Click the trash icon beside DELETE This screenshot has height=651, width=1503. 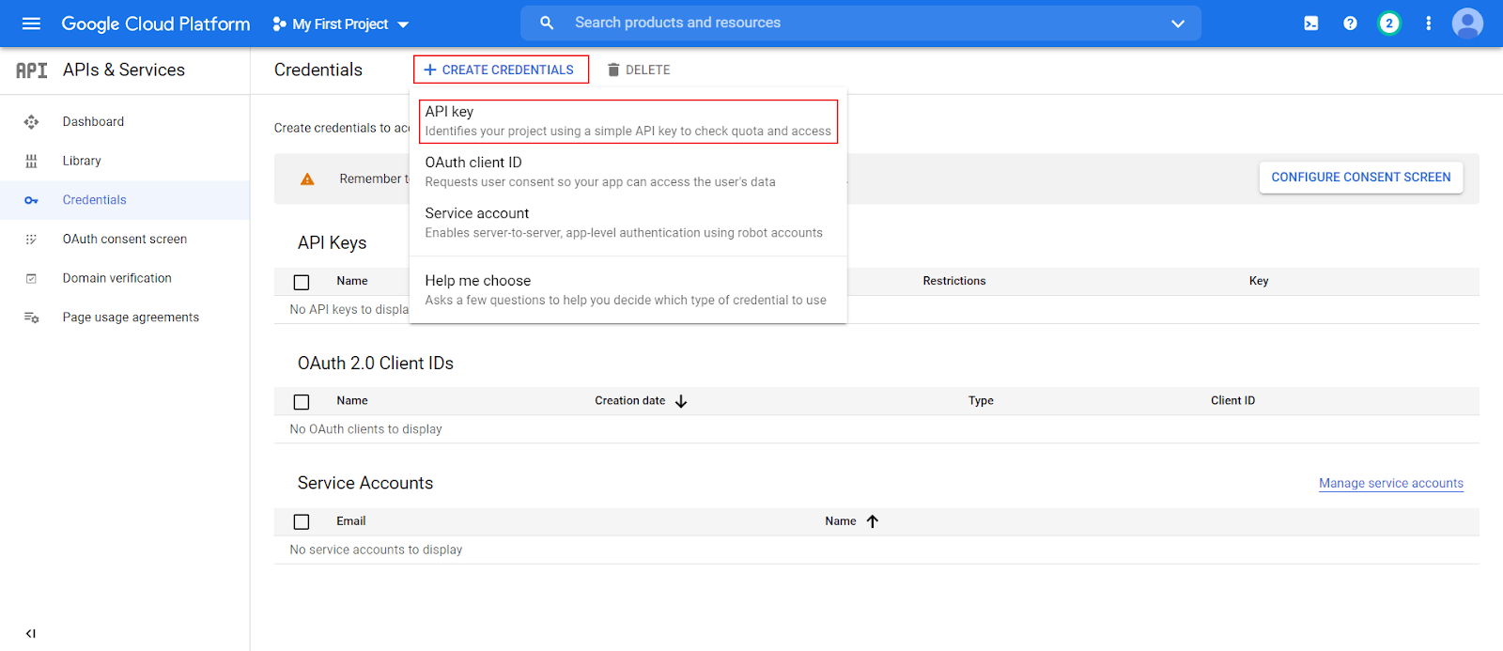pyautogui.click(x=613, y=70)
